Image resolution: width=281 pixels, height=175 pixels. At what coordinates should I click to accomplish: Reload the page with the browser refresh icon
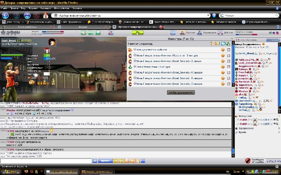[x=27, y=16]
